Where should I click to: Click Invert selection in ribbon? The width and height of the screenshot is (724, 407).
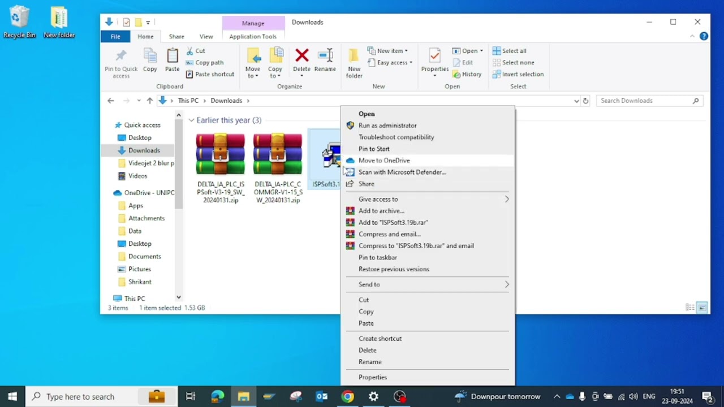point(518,74)
